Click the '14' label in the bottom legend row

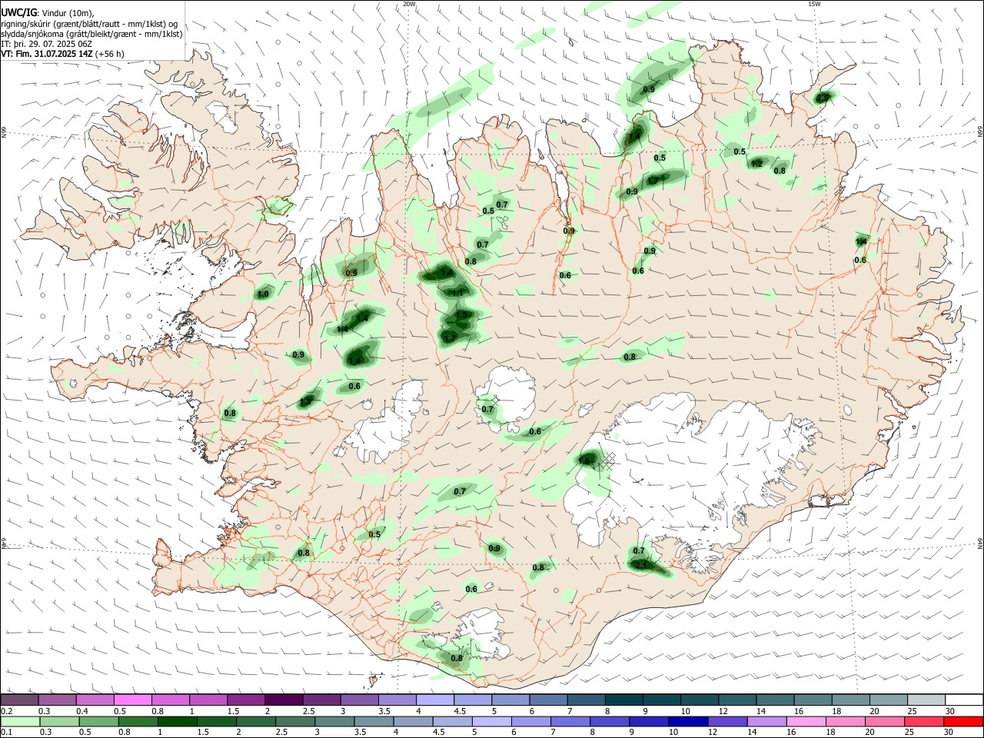[752, 732]
